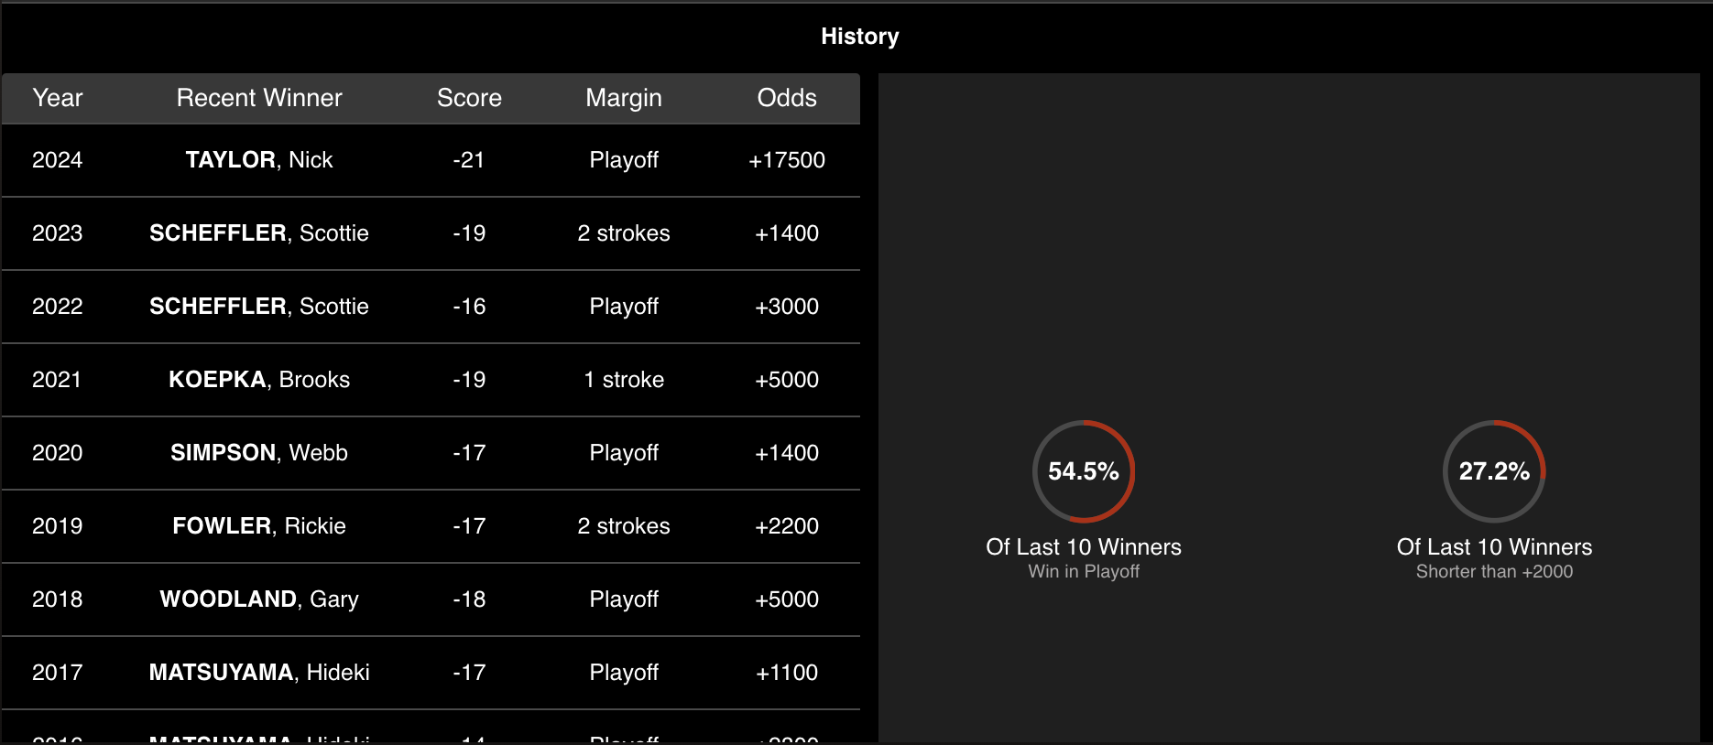Viewport: 1713px width, 745px height.
Task: Click the 54.5% playoff progress ring
Action: [1083, 471]
